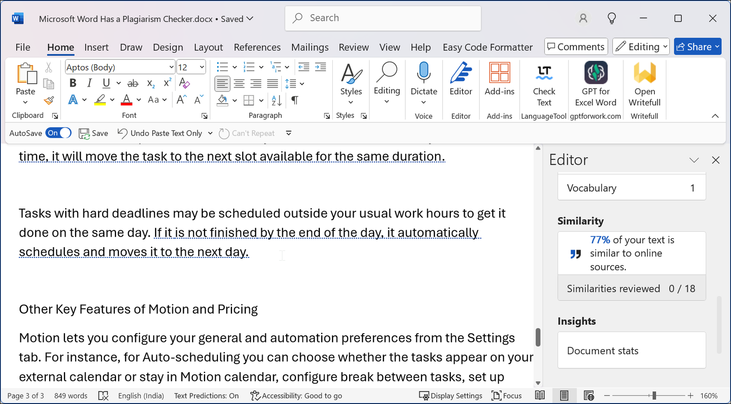
Task: Toggle AutoSave off
Action: point(58,133)
